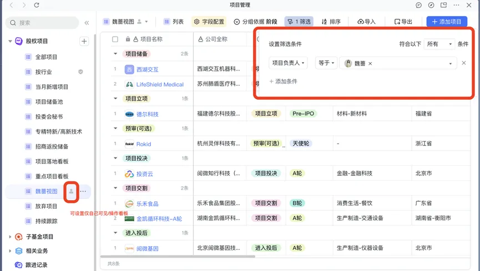The image size is (480, 271).
Task: Click 添加条件 to add a filter
Action: pyautogui.click(x=283, y=81)
